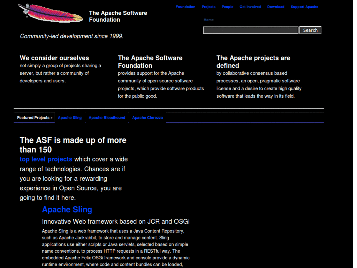The image size is (357, 268).
Task: Go to the People navigation link
Action: [x=227, y=7]
